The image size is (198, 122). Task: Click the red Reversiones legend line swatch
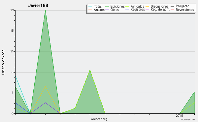pos(173,10)
